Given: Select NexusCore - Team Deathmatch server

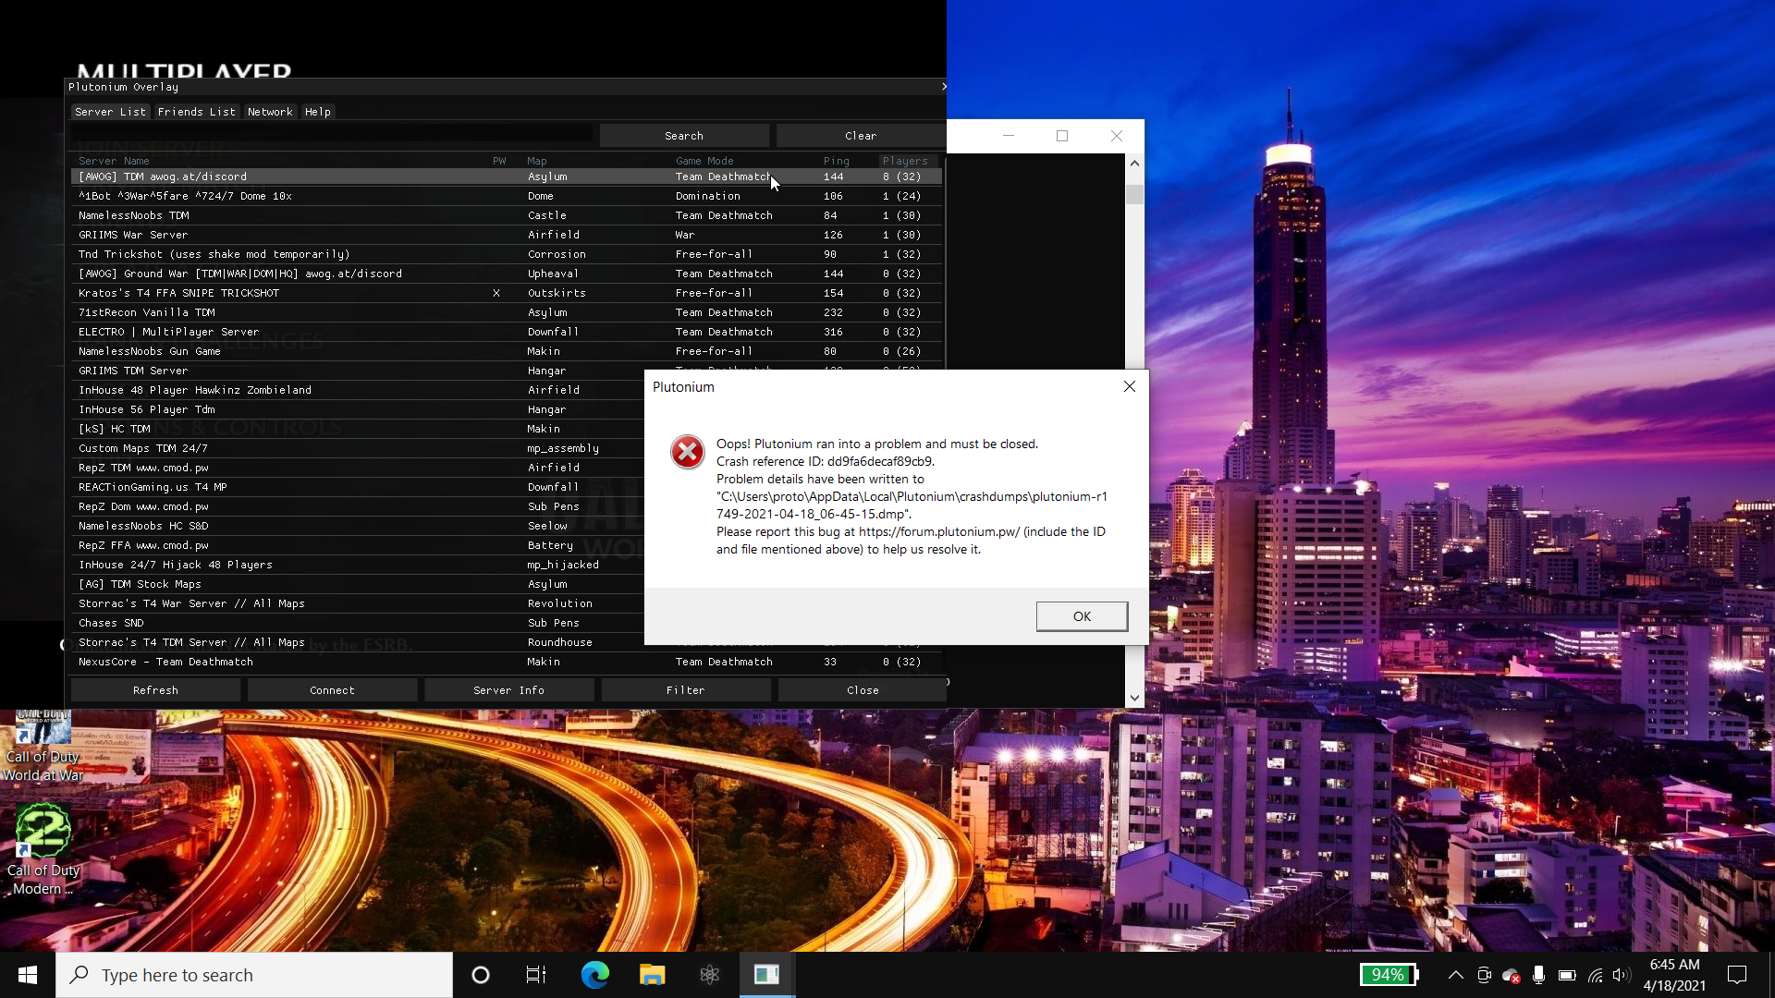Looking at the screenshot, I should pos(507,662).
